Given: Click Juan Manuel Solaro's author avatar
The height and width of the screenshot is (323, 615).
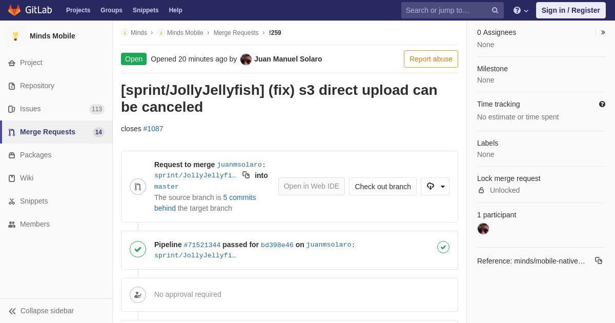Looking at the screenshot, I should click(x=246, y=59).
